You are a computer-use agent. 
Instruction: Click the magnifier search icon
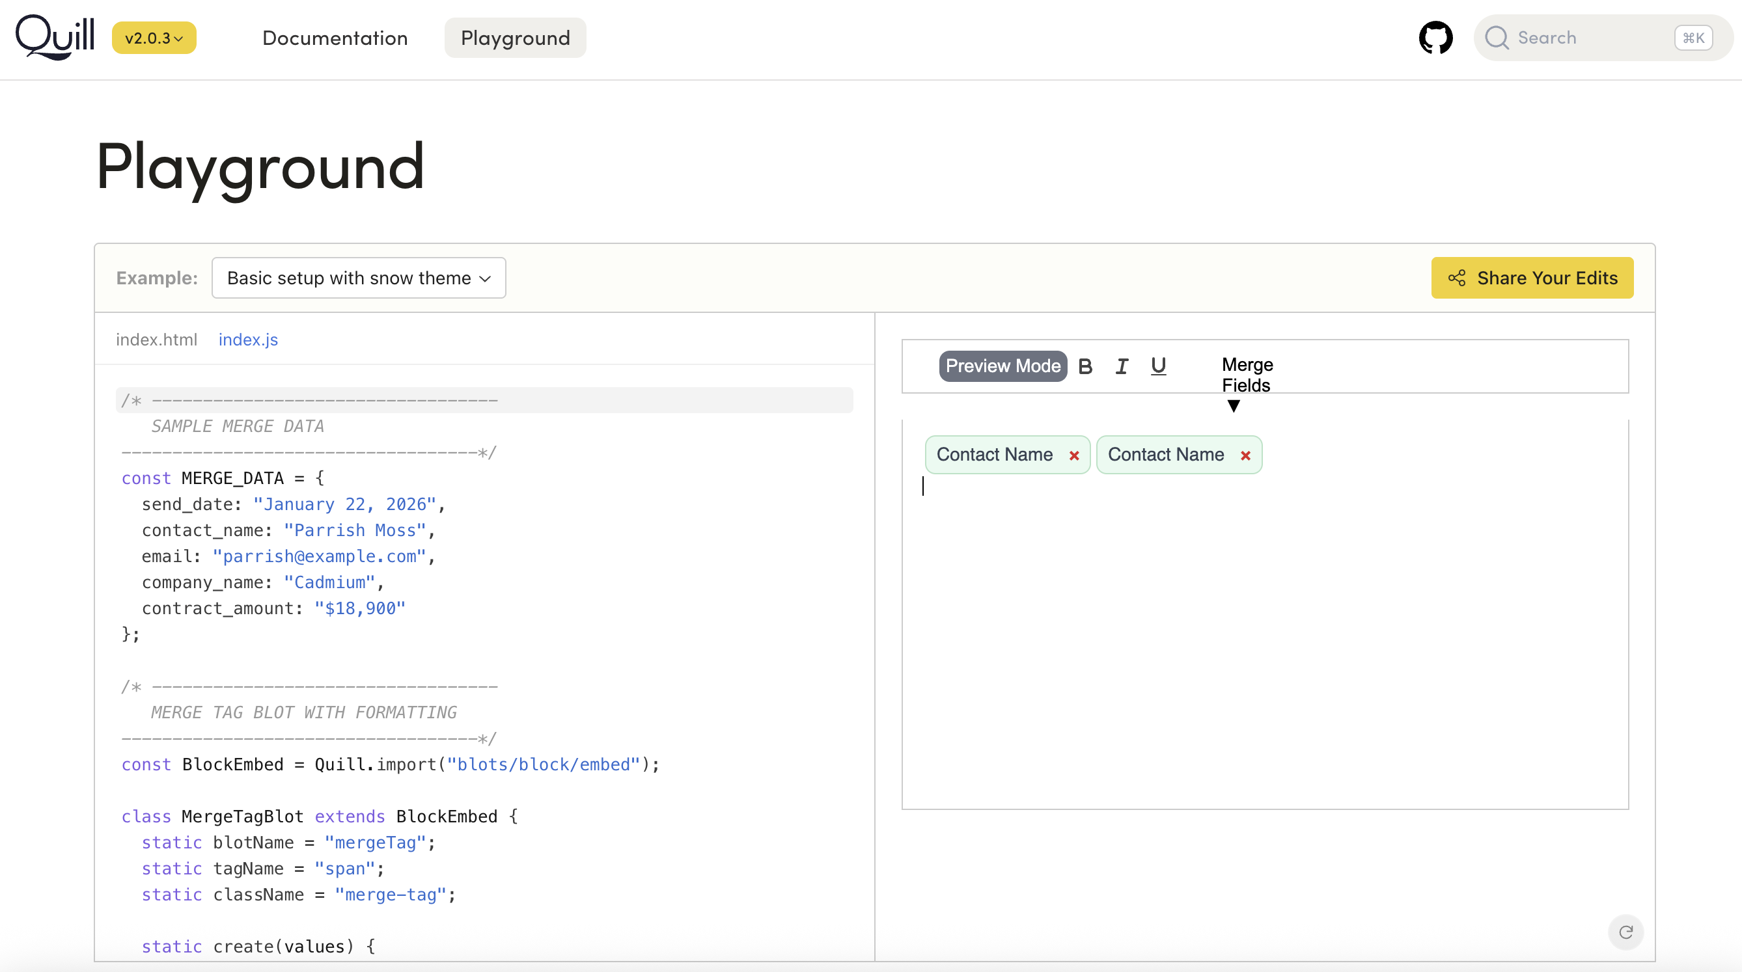click(1496, 38)
